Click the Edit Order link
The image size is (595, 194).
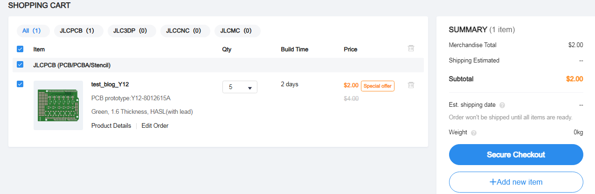click(x=155, y=125)
